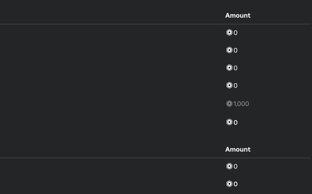The image size is (312, 194).
Task: Click the Robux icon in bottom table's second row
Action: 229,184
